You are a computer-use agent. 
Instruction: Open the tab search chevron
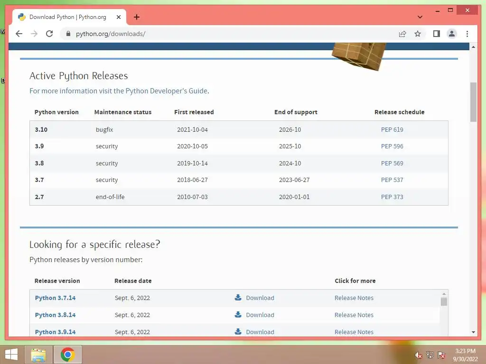(x=420, y=17)
